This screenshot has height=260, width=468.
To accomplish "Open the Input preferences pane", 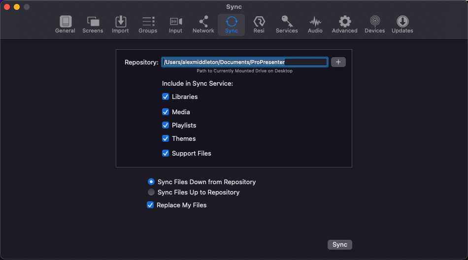I will [x=175, y=25].
